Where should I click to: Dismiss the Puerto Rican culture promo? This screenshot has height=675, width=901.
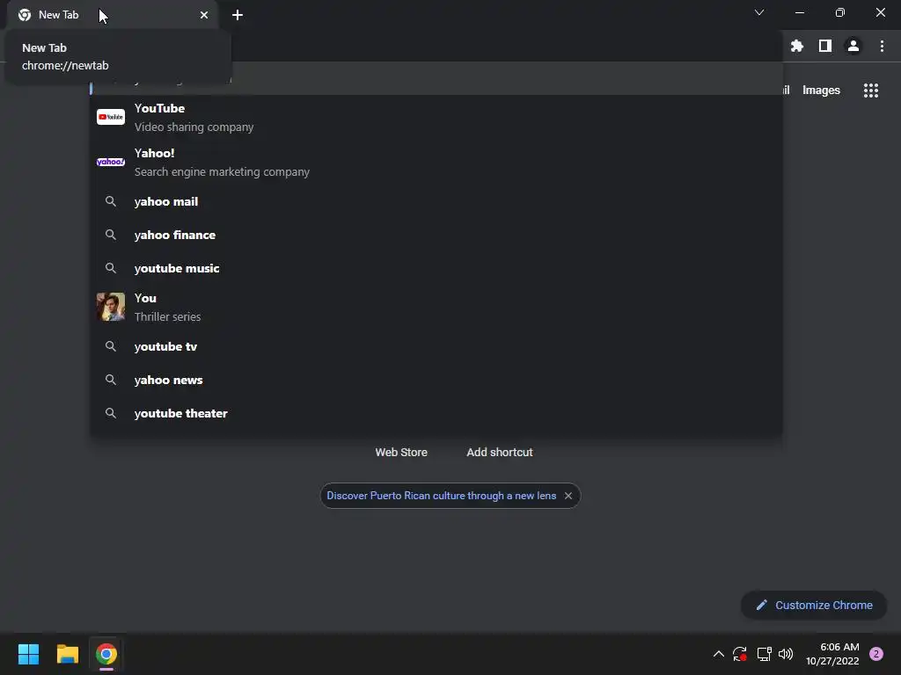coord(568,496)
